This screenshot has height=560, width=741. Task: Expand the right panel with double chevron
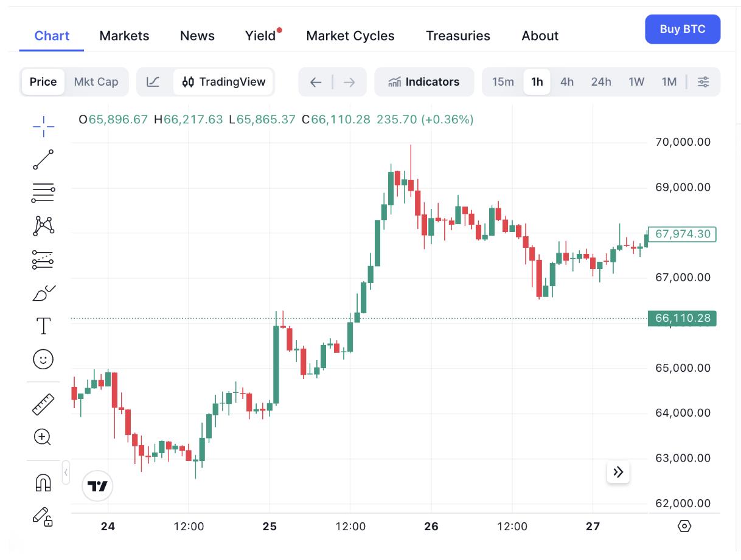(618, 472)
